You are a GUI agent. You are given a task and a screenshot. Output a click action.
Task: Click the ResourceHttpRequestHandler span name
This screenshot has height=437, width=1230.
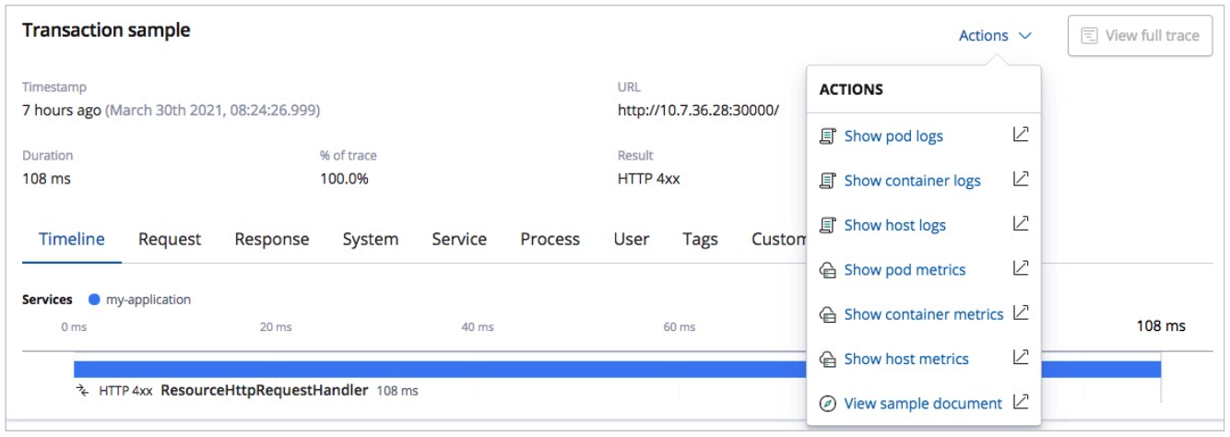click(265, 390)
